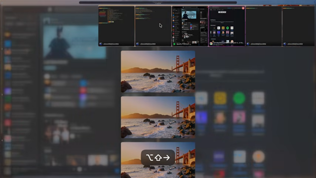Select the terminal thumbnail showing the rainbow Apple logo

pyautogui.click(x=117, y=26)
